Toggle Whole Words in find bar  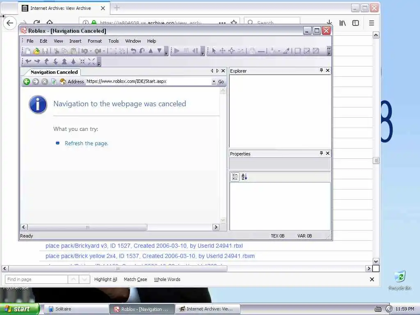(167, 279)
